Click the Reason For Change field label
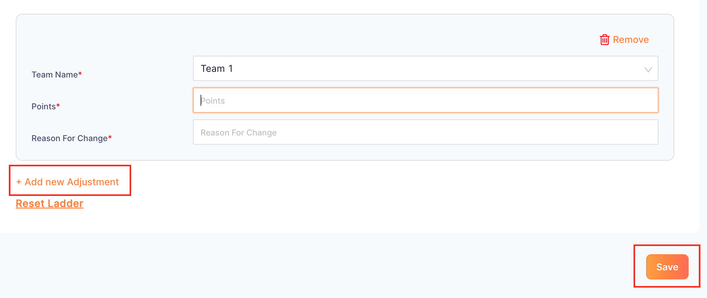This screenshot has width=707, height=298. pyautogui.click(x=69, y=138)
